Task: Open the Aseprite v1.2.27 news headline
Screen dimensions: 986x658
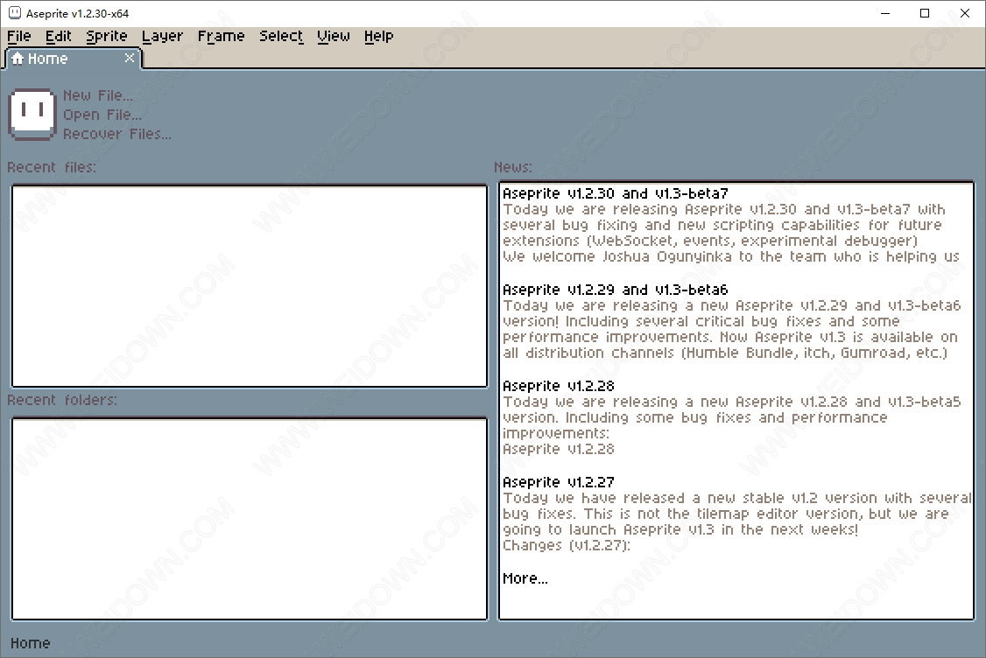Action: coord(559,482)
